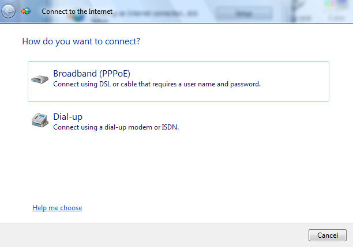This screenshot has width=353, height=247.
Task: Click the globe network wizard icon
Action: coord(26,11)
